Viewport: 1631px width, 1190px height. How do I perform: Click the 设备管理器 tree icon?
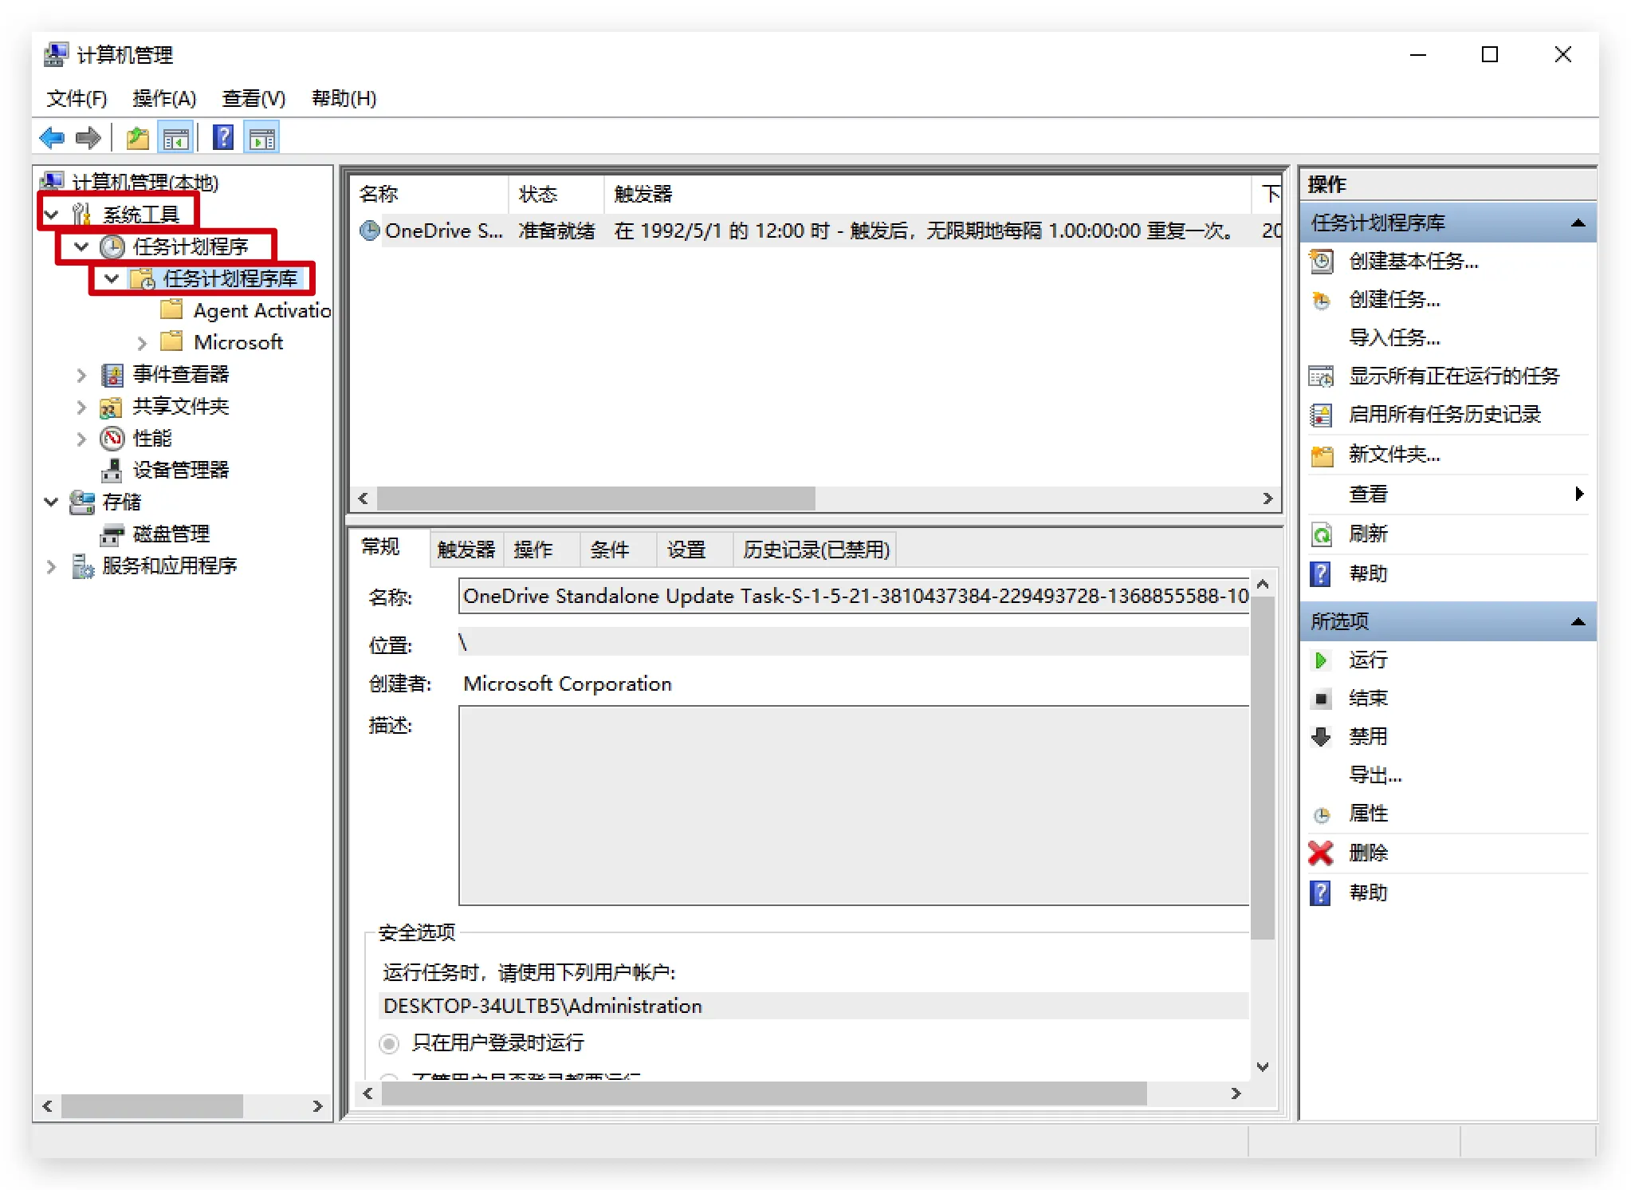pyautogui.click(x=112, y=471)
